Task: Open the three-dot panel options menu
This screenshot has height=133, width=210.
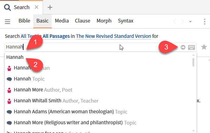Action: point(205,22)
